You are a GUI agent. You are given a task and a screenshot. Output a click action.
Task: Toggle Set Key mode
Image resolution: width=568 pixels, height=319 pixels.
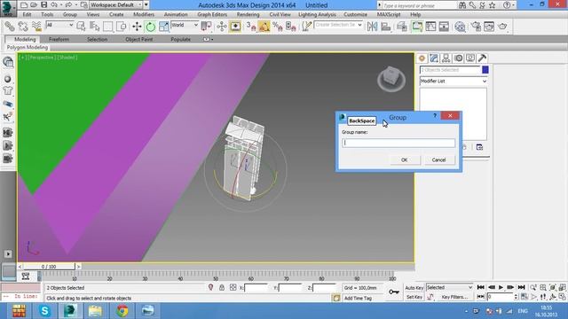(x=414, y=297)
